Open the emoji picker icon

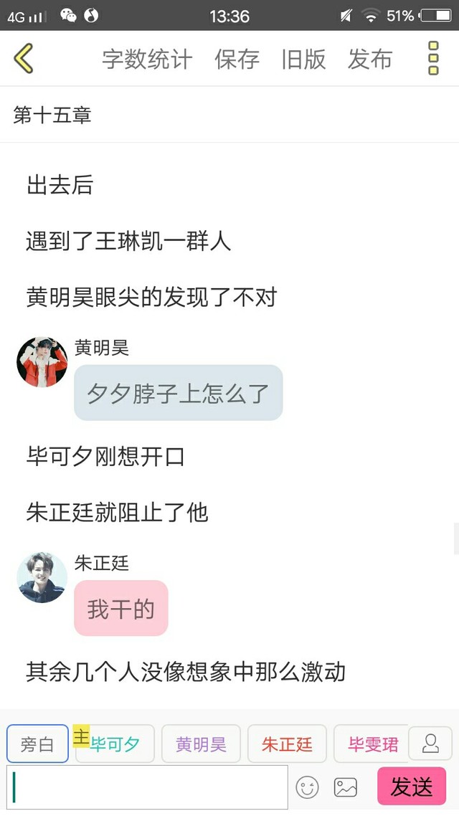tap(307, 787)
